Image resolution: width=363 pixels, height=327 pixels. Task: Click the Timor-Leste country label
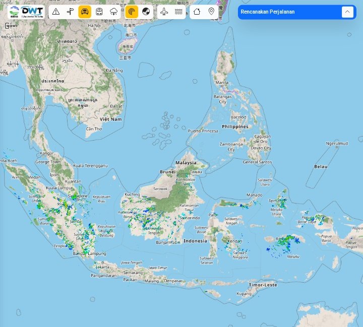[263, 285]
